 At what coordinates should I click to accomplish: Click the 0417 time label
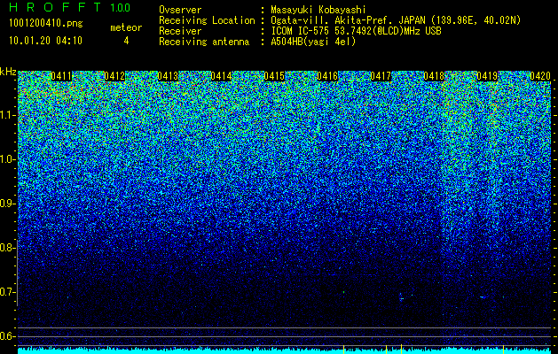click(x=381, y=76)
